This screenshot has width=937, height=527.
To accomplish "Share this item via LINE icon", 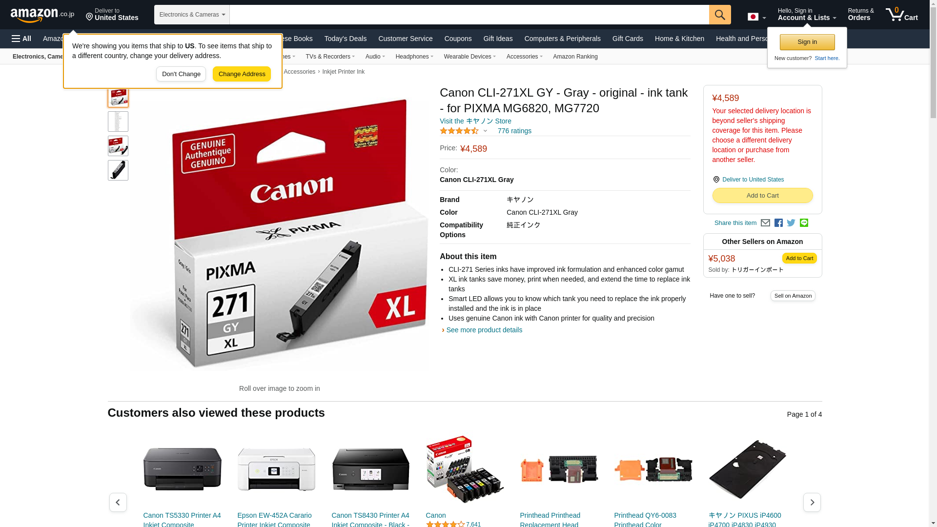I will coord(804,223).
